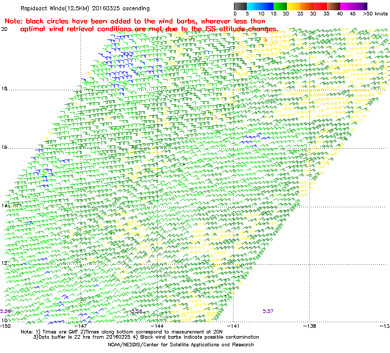
Task: Click the magenta 40-45 knots legend color
Action: pos(347,6)
